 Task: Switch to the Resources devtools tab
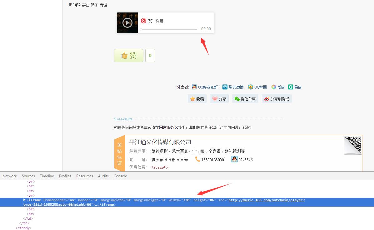pyautogui.click(x=84, y=176)
